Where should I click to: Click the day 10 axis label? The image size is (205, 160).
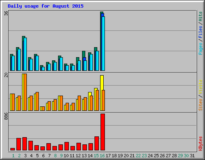tap(66, 156)
